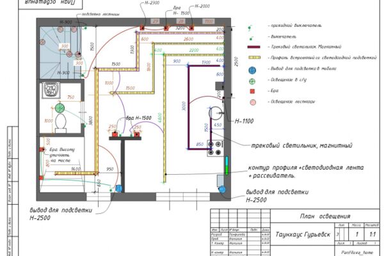The image size is (384, 256).
Task: Click the "850" dimension beside the stove
Action: coord(200,144)
